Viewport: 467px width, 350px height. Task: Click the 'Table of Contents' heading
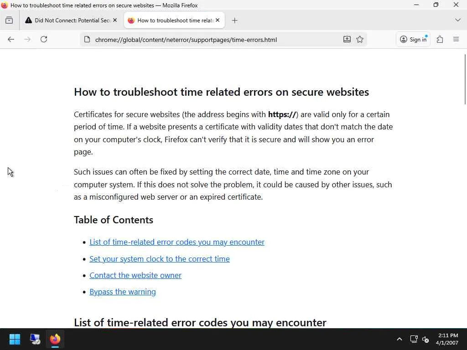coord(114,220)
